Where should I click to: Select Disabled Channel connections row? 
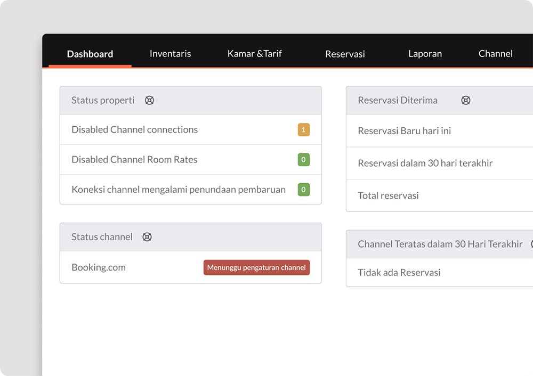point(134,129)
